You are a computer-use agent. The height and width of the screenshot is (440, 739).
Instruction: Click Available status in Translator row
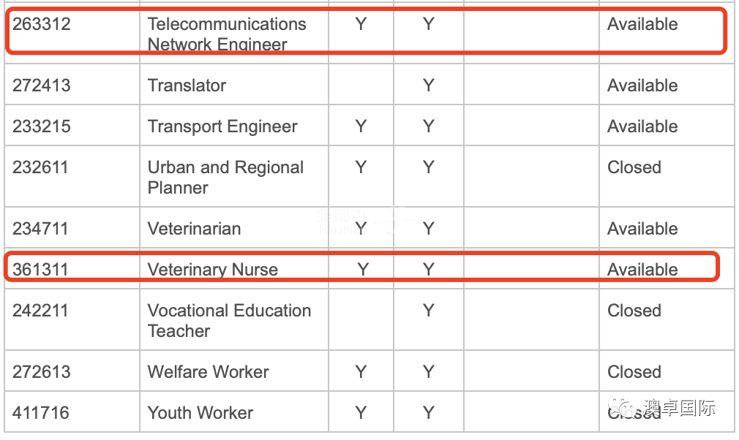642,86
